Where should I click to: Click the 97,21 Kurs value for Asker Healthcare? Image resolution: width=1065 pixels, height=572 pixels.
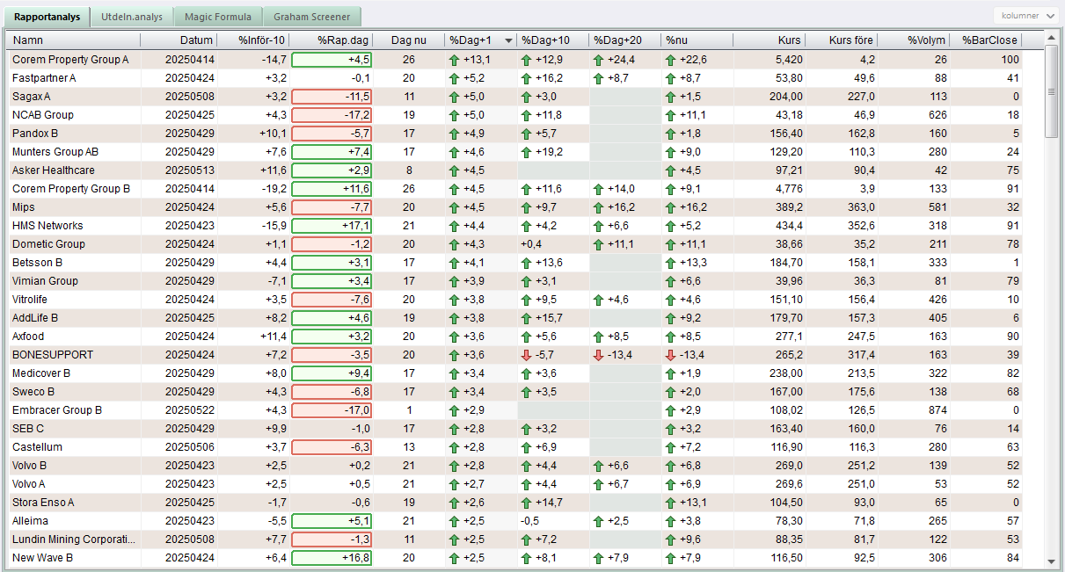coord(788,170)
